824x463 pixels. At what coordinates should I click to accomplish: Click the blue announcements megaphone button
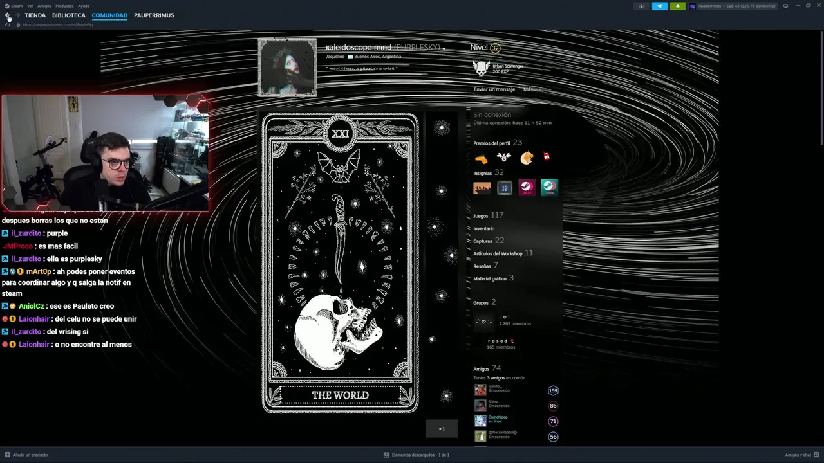660,6
